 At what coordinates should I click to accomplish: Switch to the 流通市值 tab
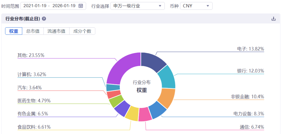coord(56,31)
